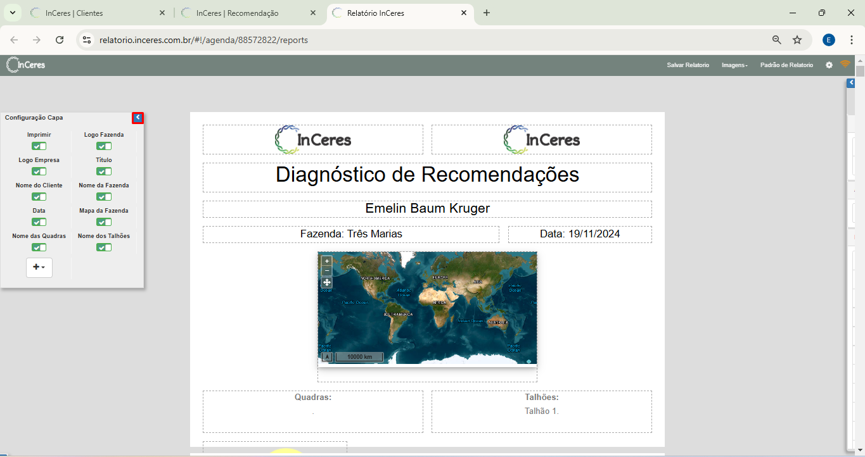865x457 pixels.
Task: Open the profile avatar E
Action: tap(829, 40)
